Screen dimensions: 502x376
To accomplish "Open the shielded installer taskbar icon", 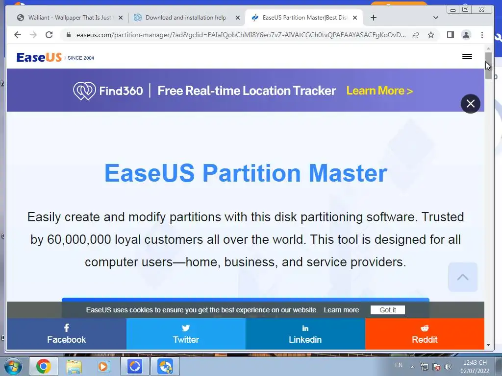I will [x=165, y=366].
